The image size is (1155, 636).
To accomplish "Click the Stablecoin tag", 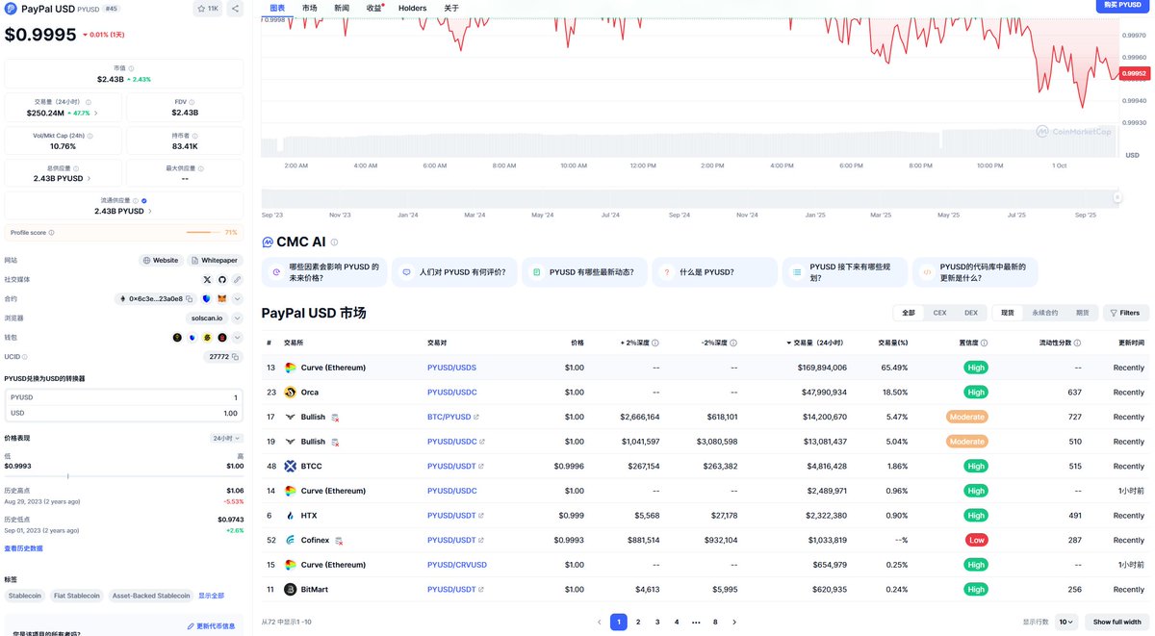I will coord(25,596).
